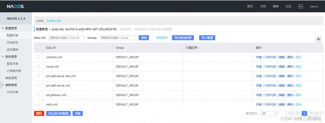Click 编辑 for redis.yml
This screenshot has height=123, width=325.
pos(282,104)
